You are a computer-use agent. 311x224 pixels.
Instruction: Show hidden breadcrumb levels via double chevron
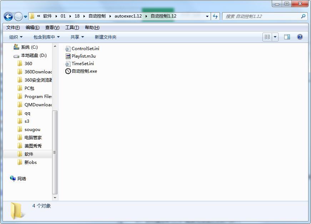[x=39, y=16]
